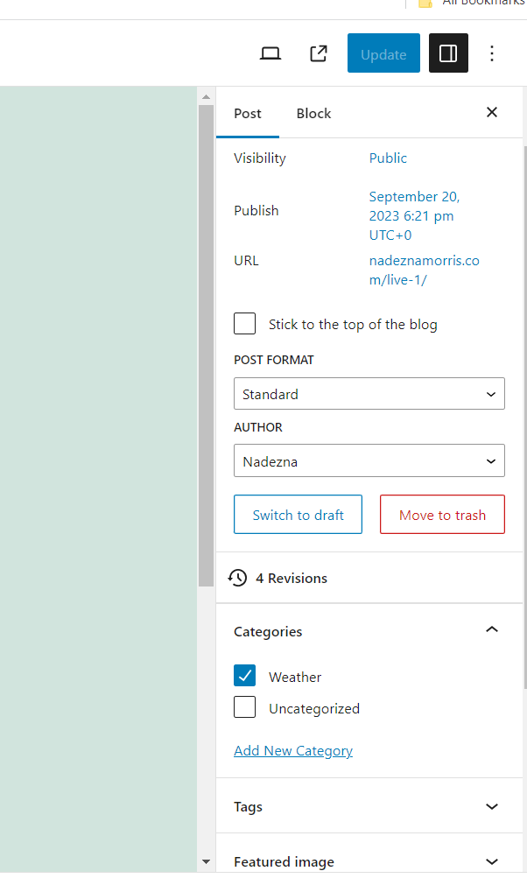Open the three-dot options menu
This screenshot has width=527, height=878.
pos(492,54)
